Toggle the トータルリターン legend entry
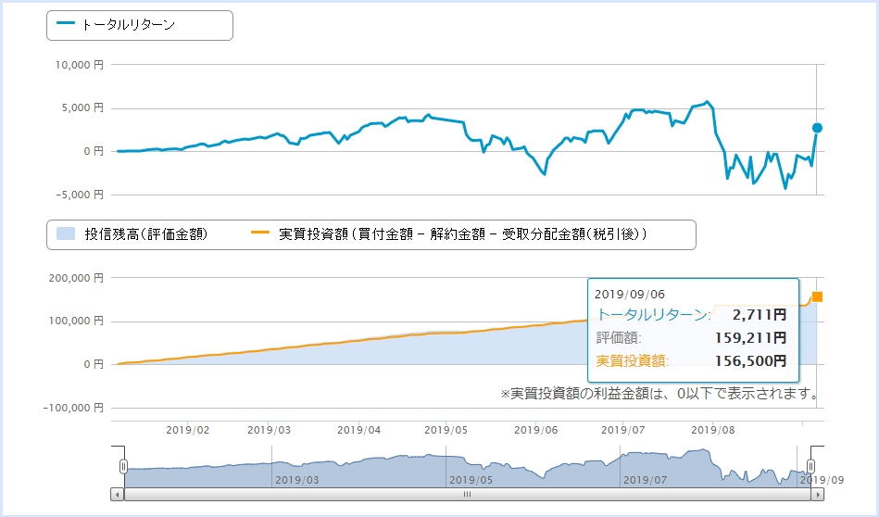879x517 pixels. [116, 25]
